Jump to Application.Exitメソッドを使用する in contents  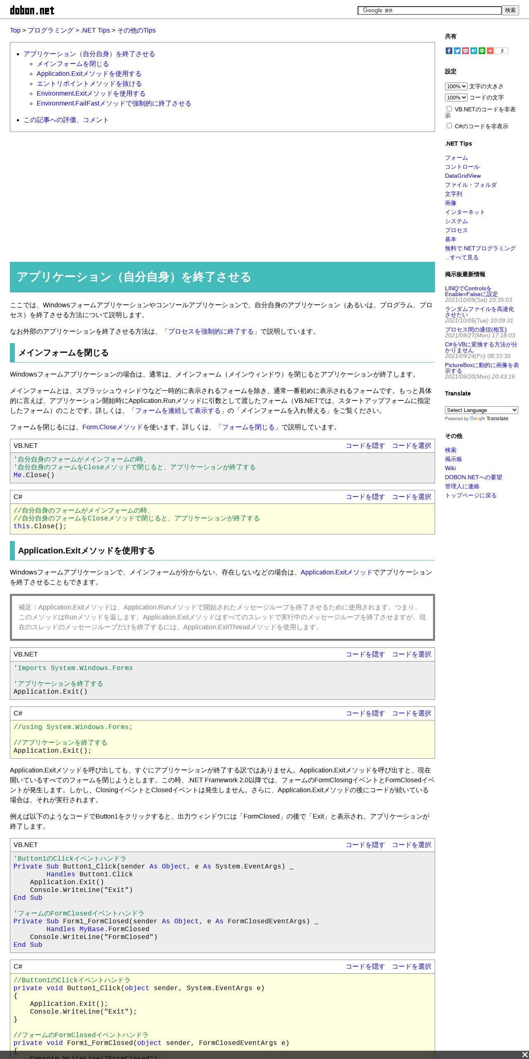coord(89,74)
